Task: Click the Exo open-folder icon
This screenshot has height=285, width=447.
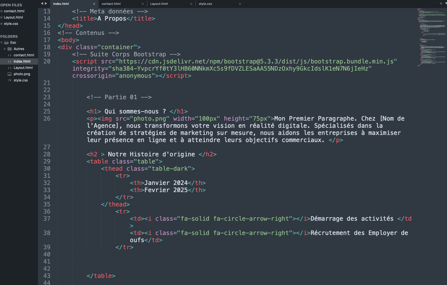Action: coord(6,43)
